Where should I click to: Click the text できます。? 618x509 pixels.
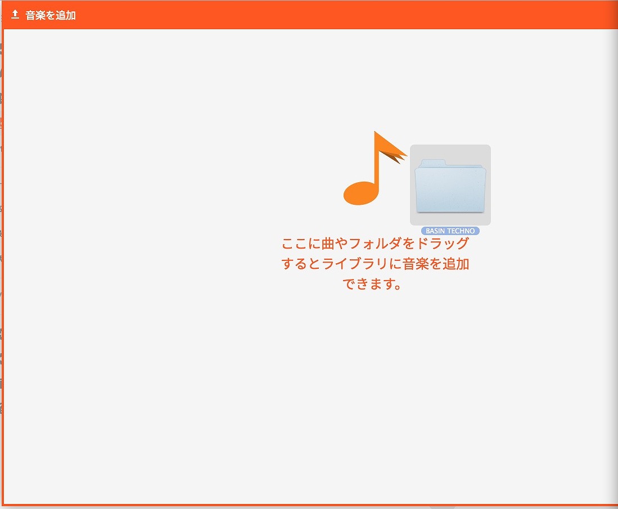[x=374, y=285]
